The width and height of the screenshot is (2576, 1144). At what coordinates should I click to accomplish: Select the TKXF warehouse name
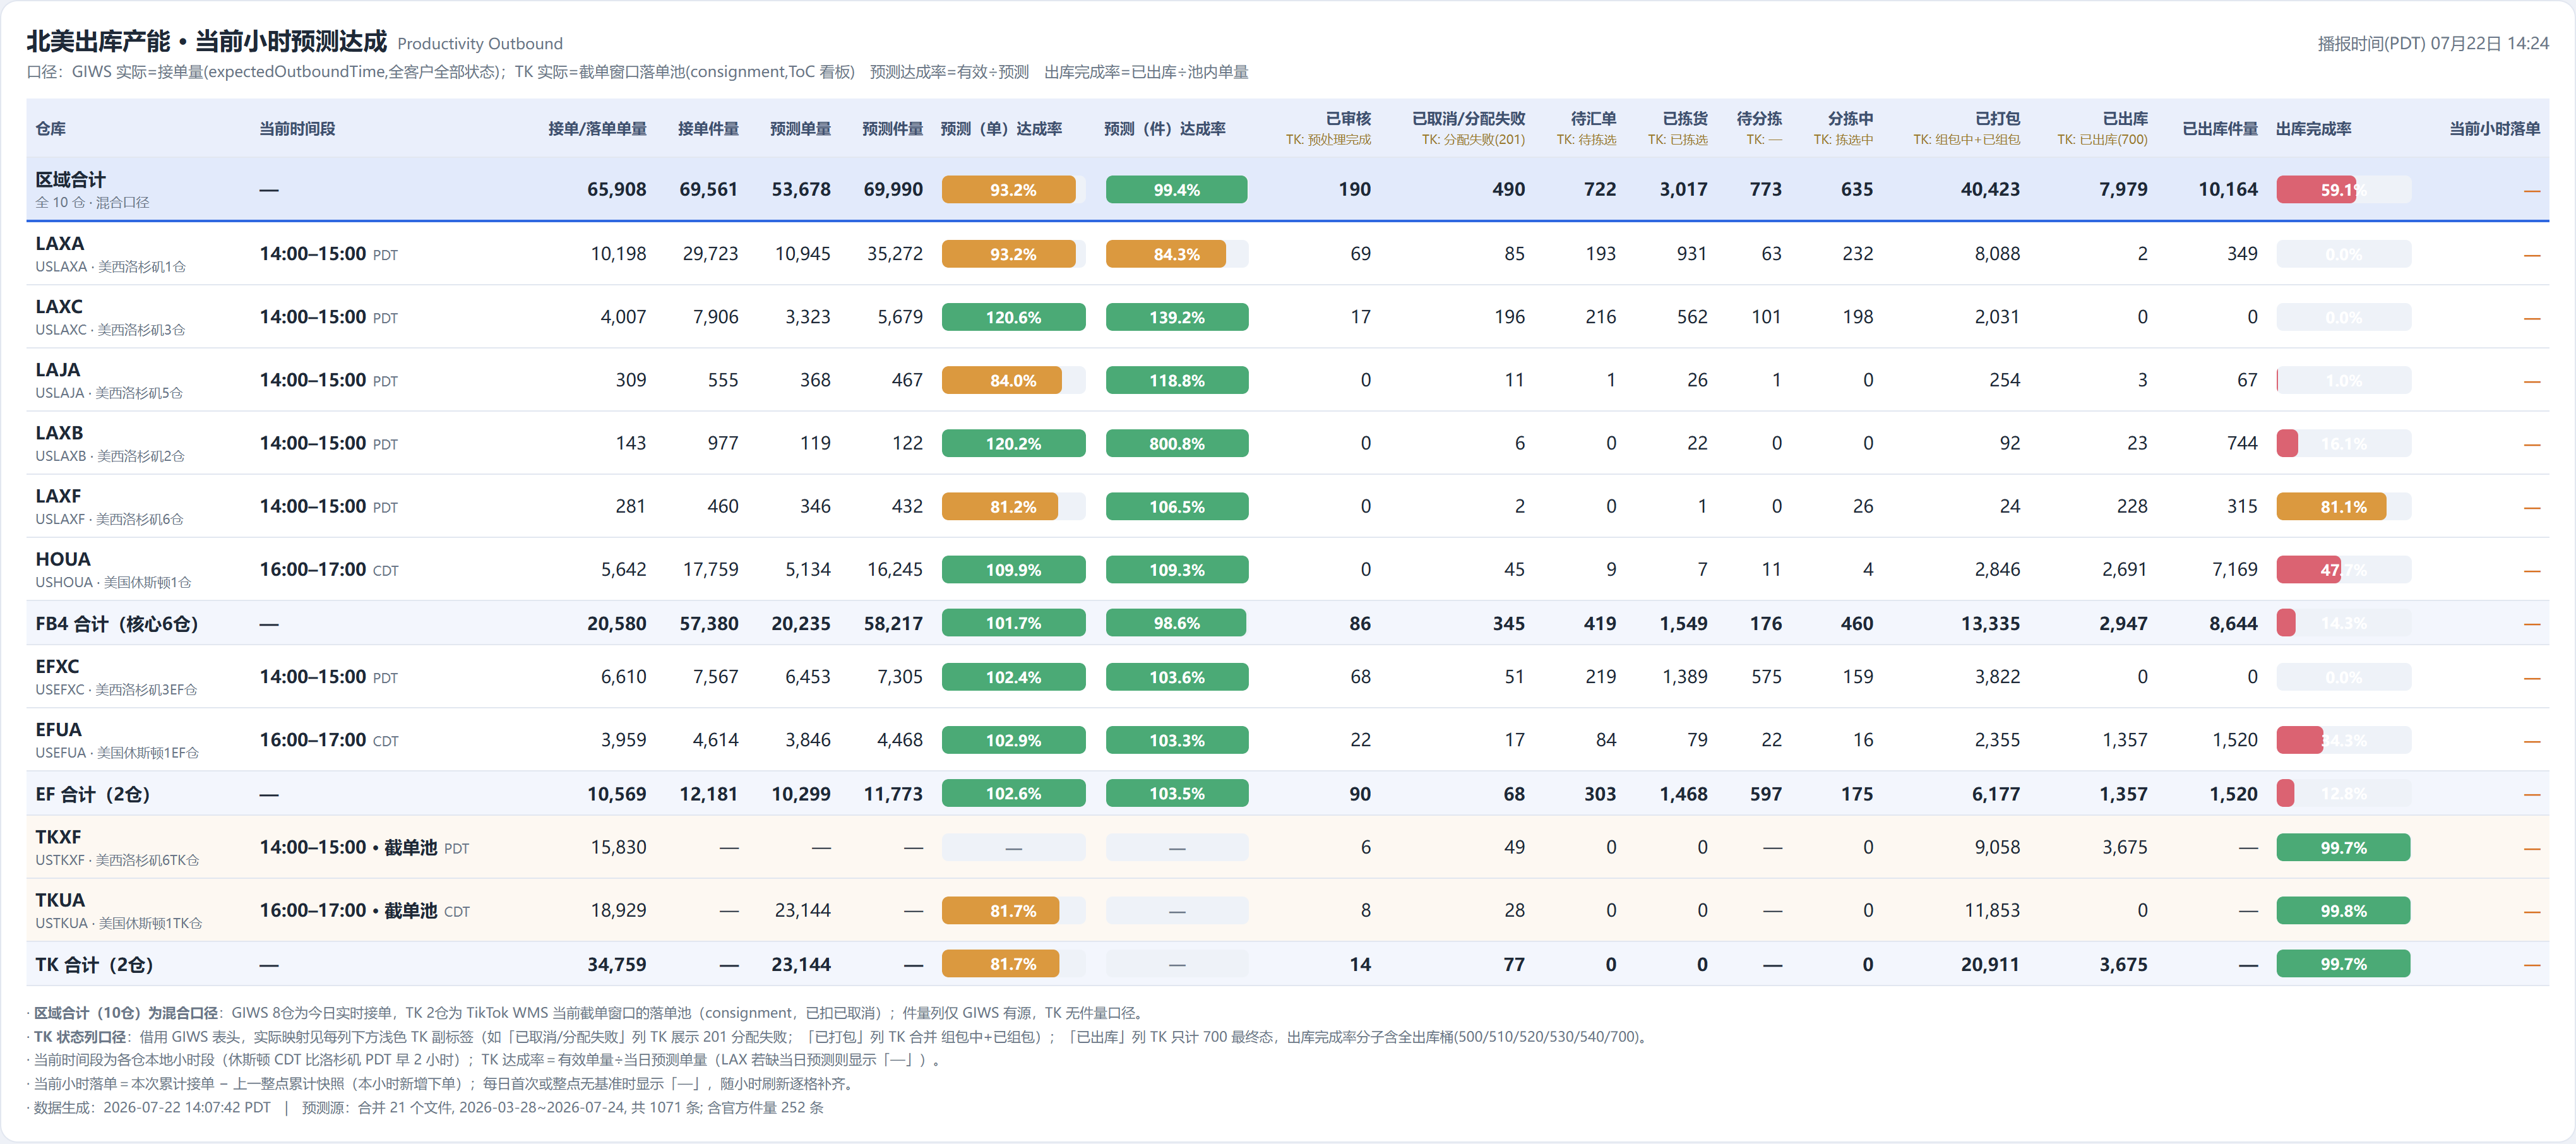(58, 837)
